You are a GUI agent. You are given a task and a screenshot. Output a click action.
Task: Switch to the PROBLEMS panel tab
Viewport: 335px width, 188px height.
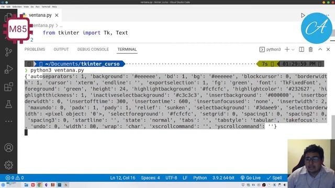point(35,50)
